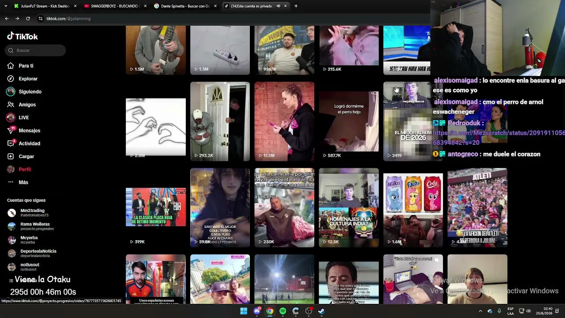Viewport: 565px width, 318px height.
Task: Open the girl video with 17.2M views
Action: click(284, 121)
